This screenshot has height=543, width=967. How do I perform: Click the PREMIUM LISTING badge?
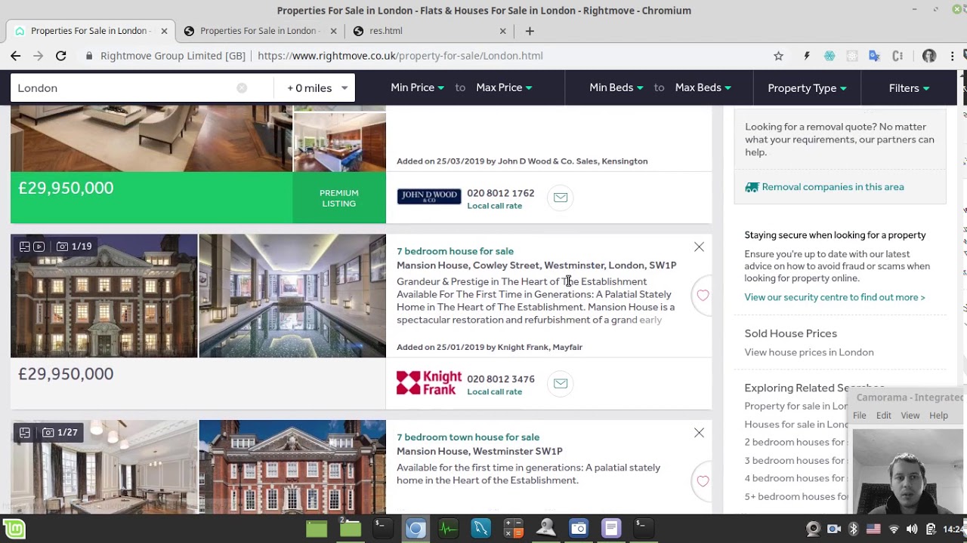point(338,198)
